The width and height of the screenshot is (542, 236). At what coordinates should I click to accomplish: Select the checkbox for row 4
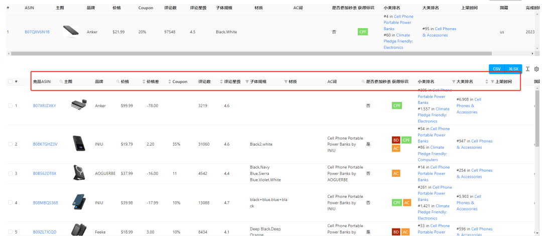[10, 203]
